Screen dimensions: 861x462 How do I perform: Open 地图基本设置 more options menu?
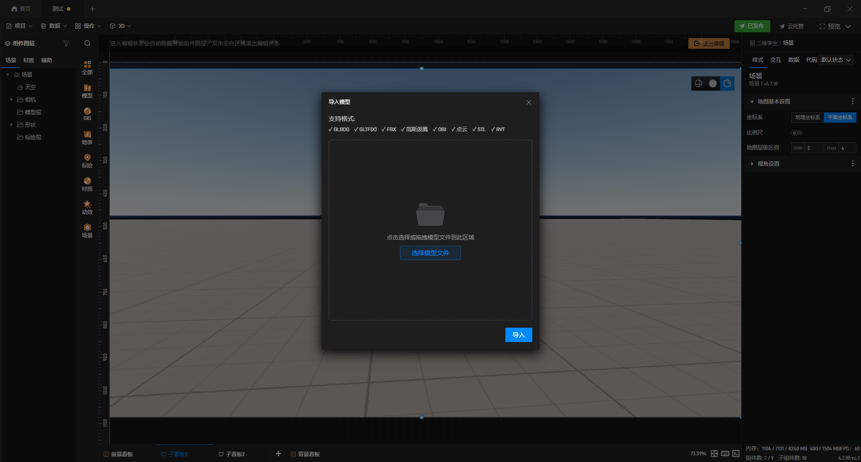[852, 102]
